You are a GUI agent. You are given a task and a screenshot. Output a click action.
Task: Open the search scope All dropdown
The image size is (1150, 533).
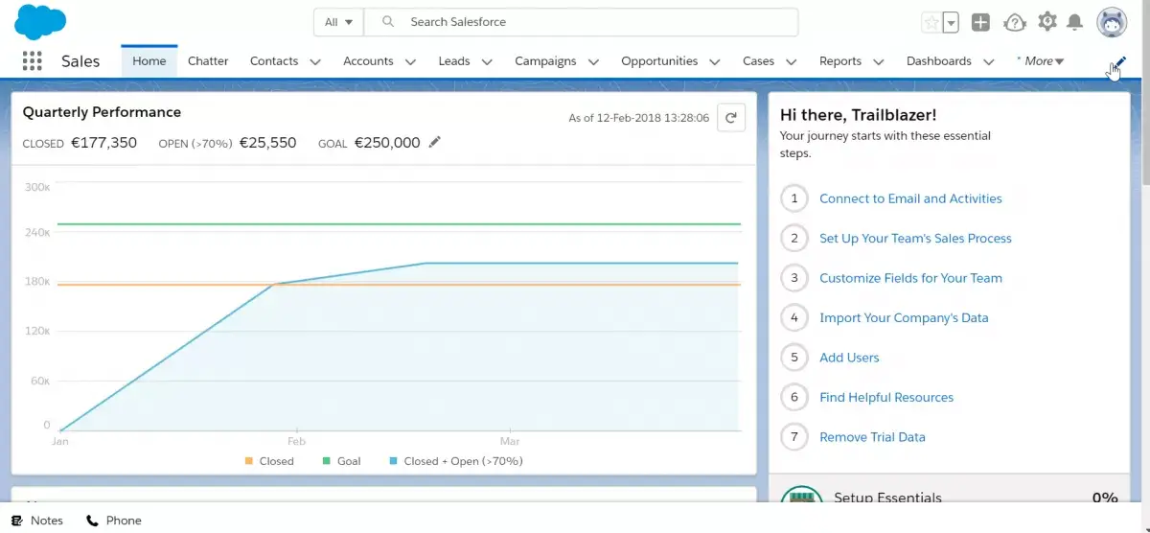point(339,22)
